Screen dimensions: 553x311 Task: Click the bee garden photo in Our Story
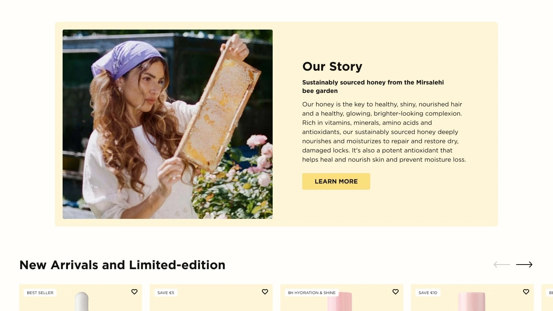point(168,124)
